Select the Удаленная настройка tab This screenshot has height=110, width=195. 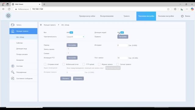146,16
